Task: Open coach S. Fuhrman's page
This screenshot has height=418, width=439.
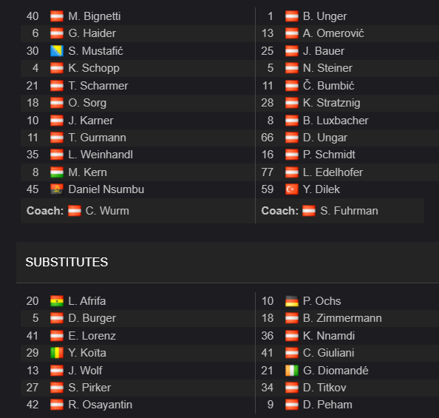Action: coord(349,211)
